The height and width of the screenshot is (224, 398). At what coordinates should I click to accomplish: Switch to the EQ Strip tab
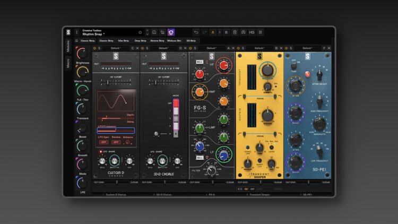pyautogui.click(x=191, y=41)
